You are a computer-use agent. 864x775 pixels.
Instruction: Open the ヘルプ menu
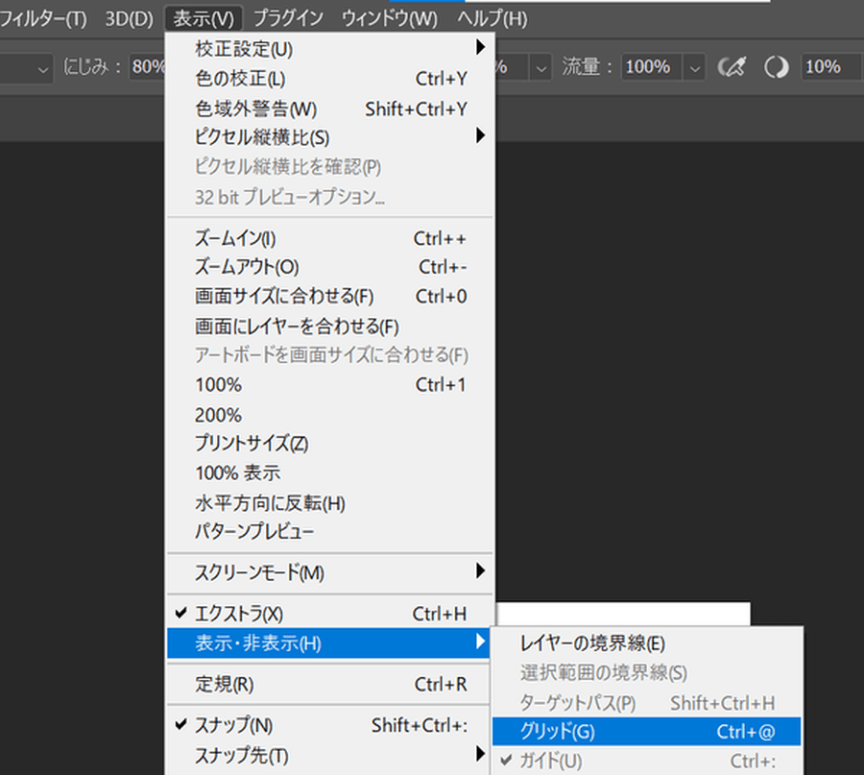pos(492,18)
